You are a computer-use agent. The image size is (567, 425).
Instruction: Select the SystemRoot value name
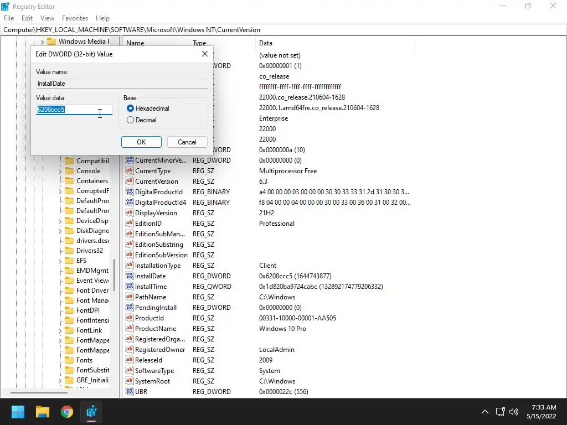pyautogui.click(x=153, y=381)
